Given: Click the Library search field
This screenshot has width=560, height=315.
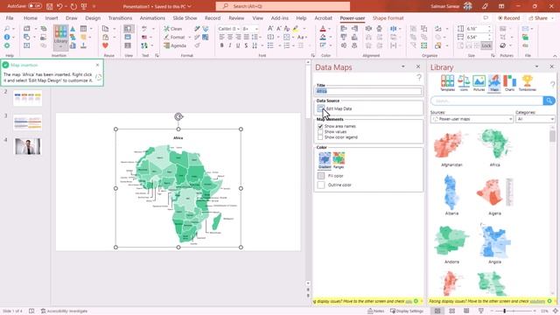Looking at the screenshot, I should coord(486,101).
